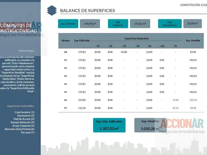Viewport: 207px width, 155px height.
Task: Click the 'Sup. Máx. Edificable: 1.307,03 m²' box
Action: pos(109,125)
